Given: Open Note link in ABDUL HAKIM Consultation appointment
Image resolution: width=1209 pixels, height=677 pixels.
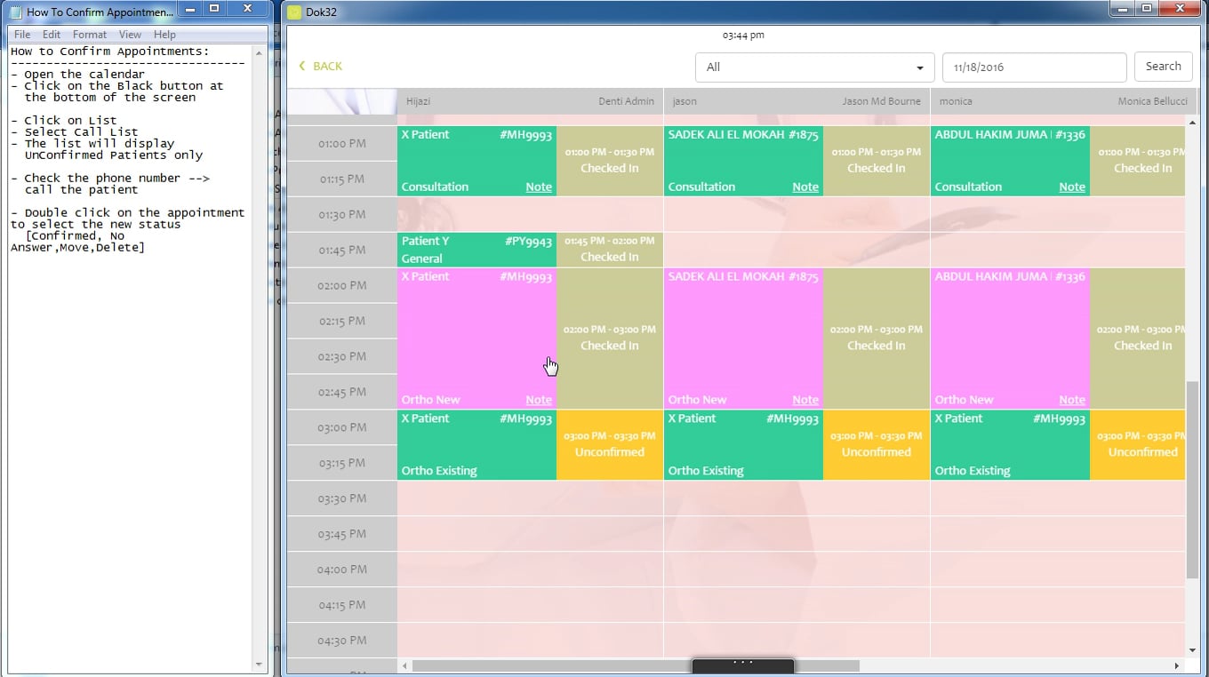Looking at the screenshot, I should click(x=1072, y=187).
